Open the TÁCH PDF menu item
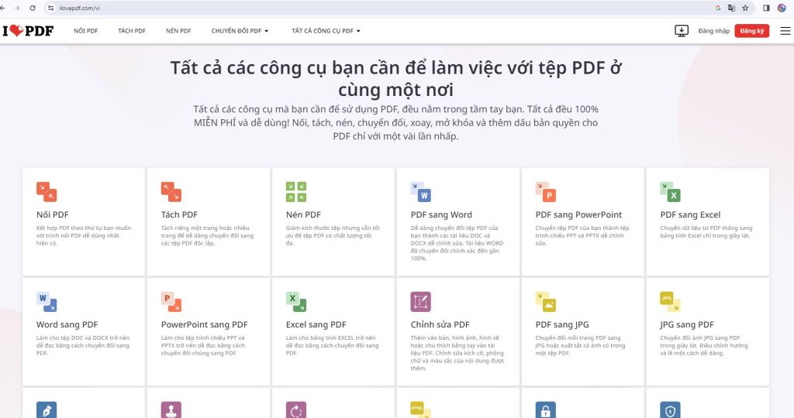 click(x=132, y=31)
